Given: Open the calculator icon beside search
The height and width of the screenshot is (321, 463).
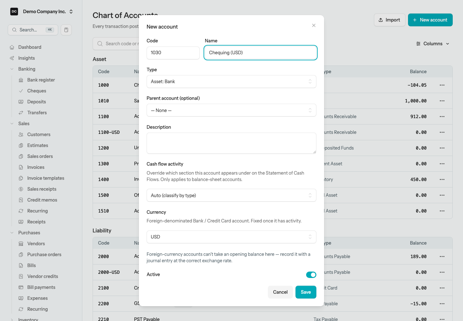Looking at the screenshot, I should pyautogui.click(x=66, y=30).
